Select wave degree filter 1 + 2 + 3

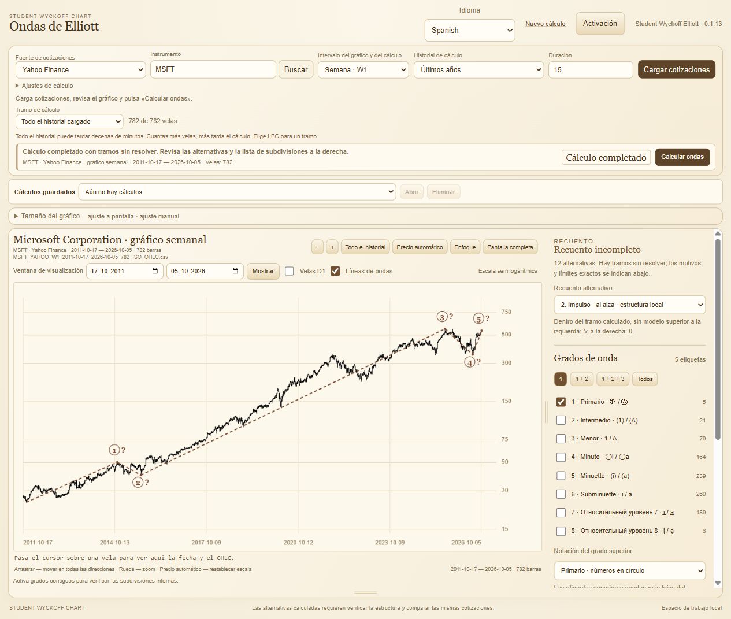coord(613,379)
